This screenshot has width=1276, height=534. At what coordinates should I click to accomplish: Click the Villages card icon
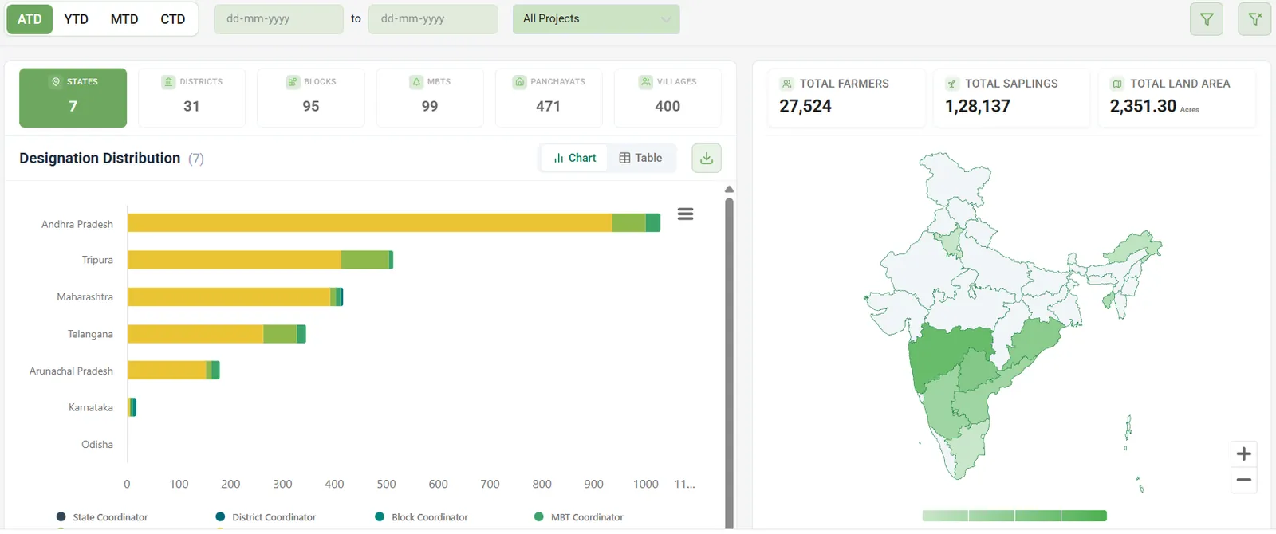(x=646, y=82)
